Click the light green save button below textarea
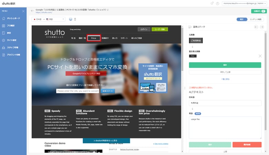The width and height of the screenshot is (269, 155). click(210, 145)
